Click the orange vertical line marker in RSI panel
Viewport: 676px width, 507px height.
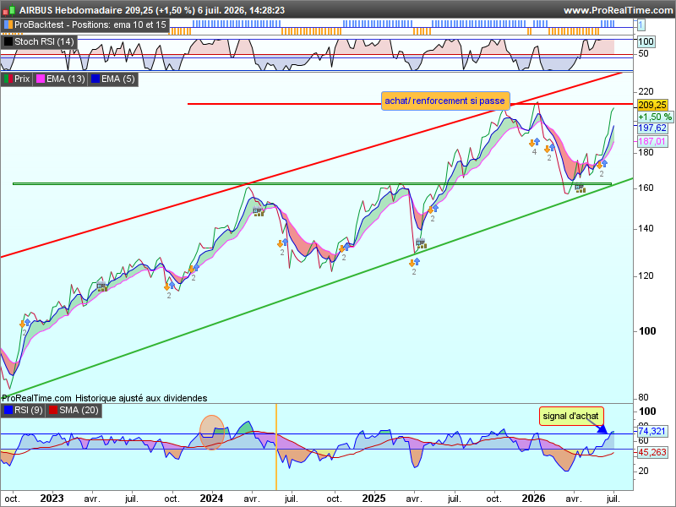(x=276, y=447)
